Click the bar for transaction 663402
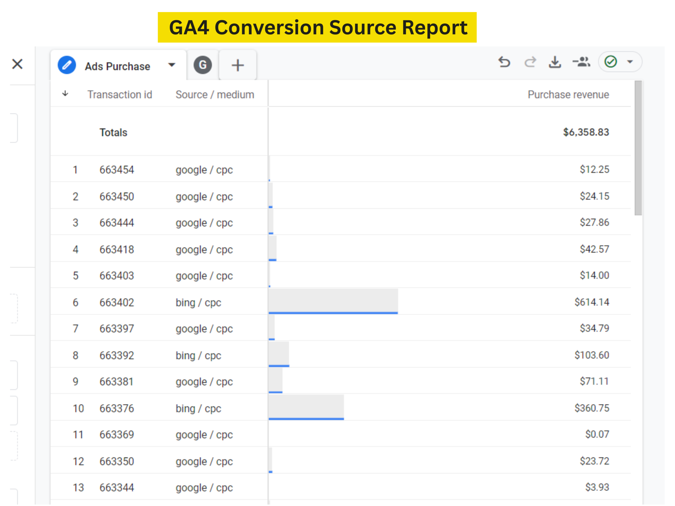The image size is (675, 506). (333, 301)
